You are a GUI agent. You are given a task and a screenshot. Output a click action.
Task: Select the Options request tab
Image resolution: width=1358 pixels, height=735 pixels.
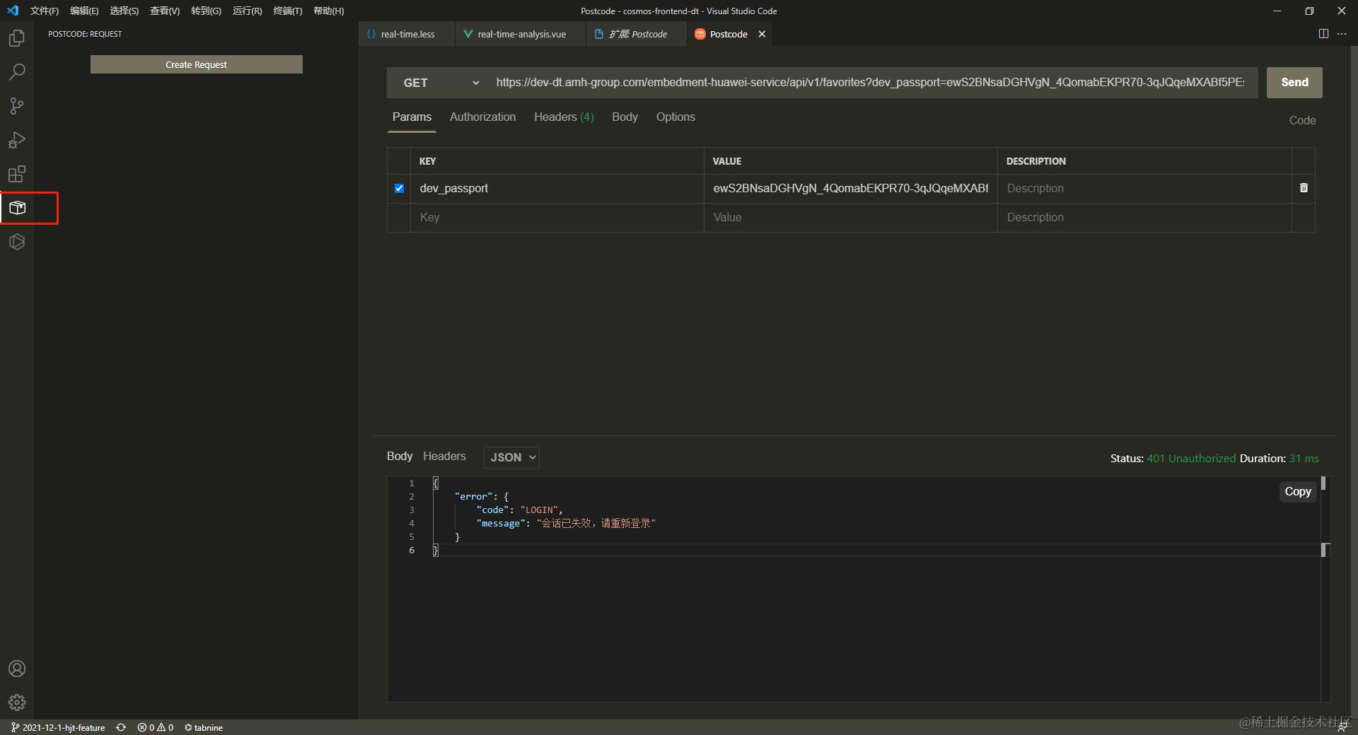(675, 117)
